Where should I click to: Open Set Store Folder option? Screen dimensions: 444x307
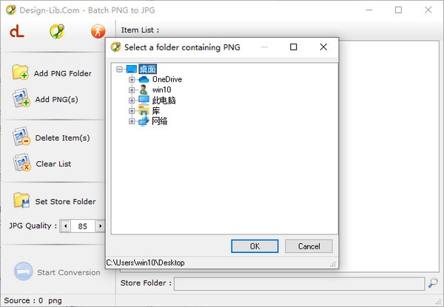tap(54, 201)
